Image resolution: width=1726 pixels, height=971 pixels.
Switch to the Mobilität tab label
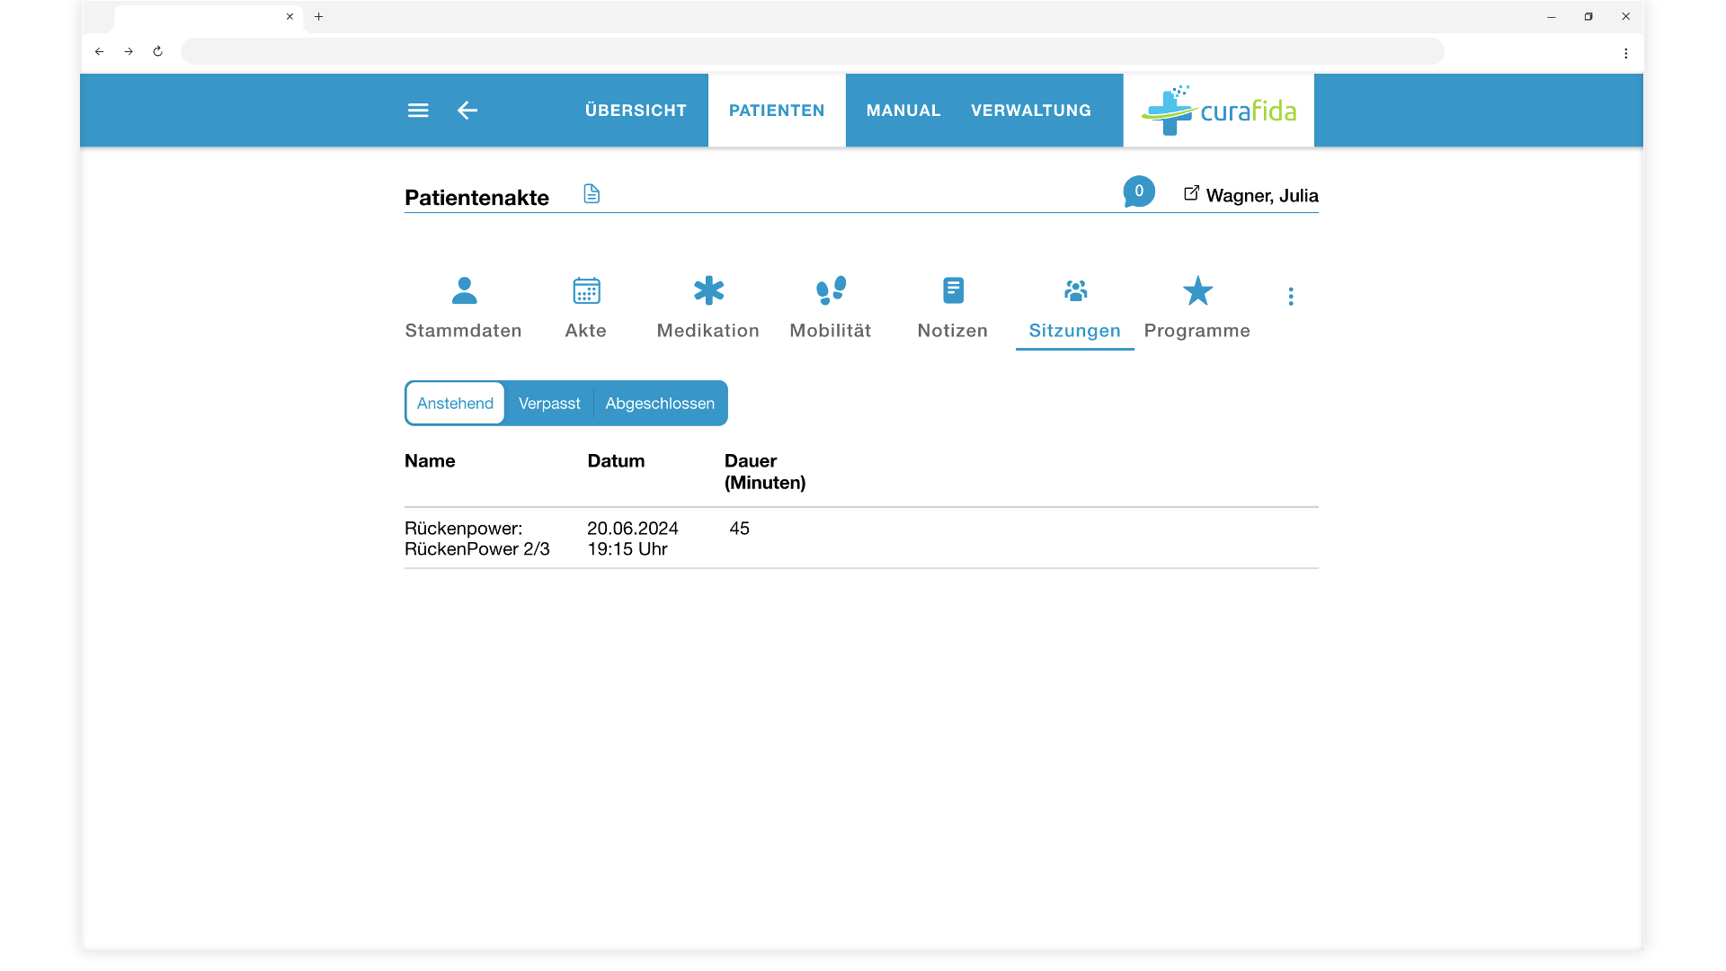click(831, 331)
